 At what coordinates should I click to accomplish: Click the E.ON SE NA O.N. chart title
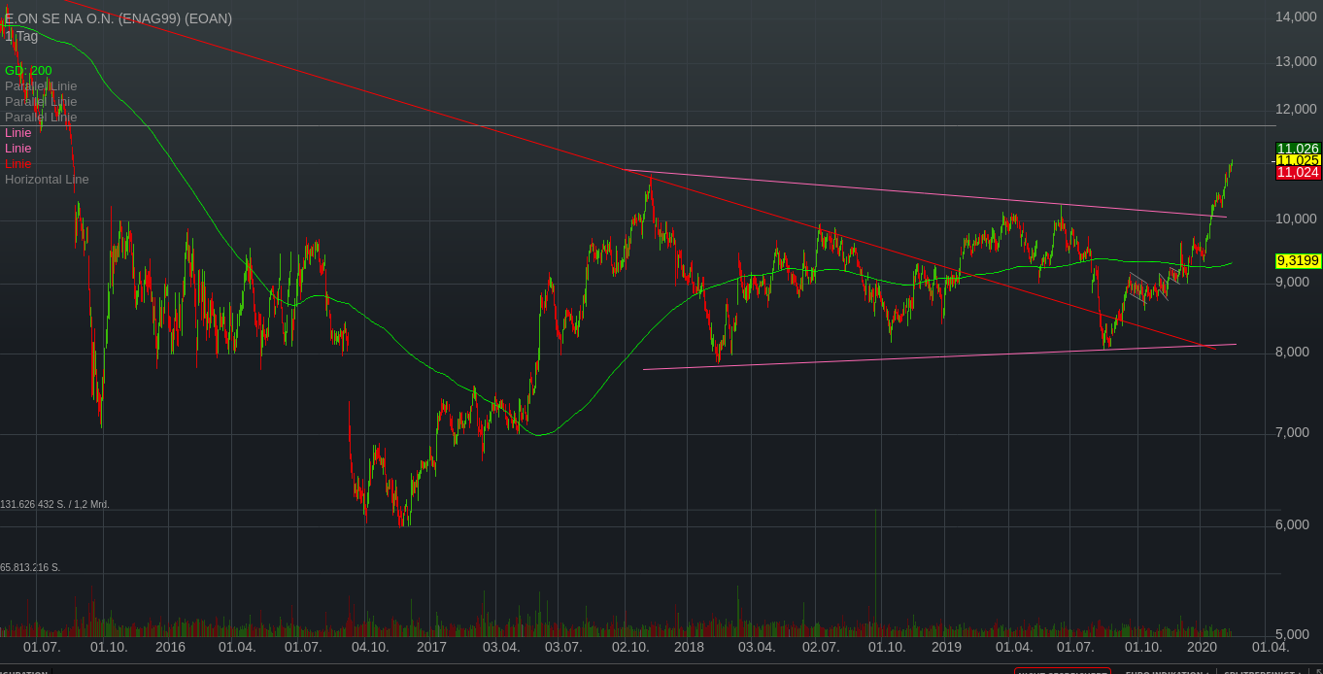119,18
